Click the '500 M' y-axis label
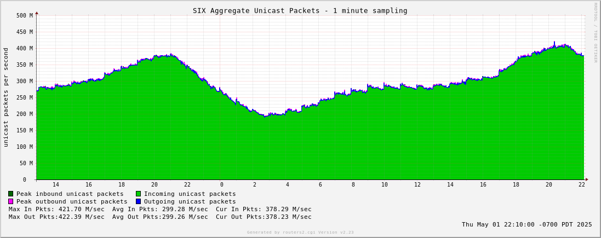Viewport: 601px width, 238px height. [25, 16]
